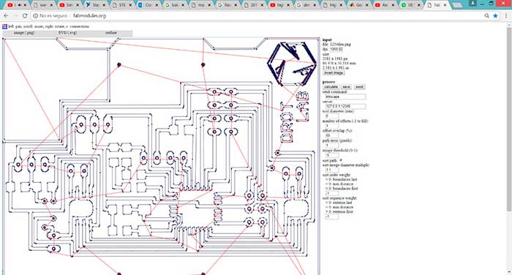Open the 'outline' process menu
Viewport: 512px width, 275px height.
[111, 33]
